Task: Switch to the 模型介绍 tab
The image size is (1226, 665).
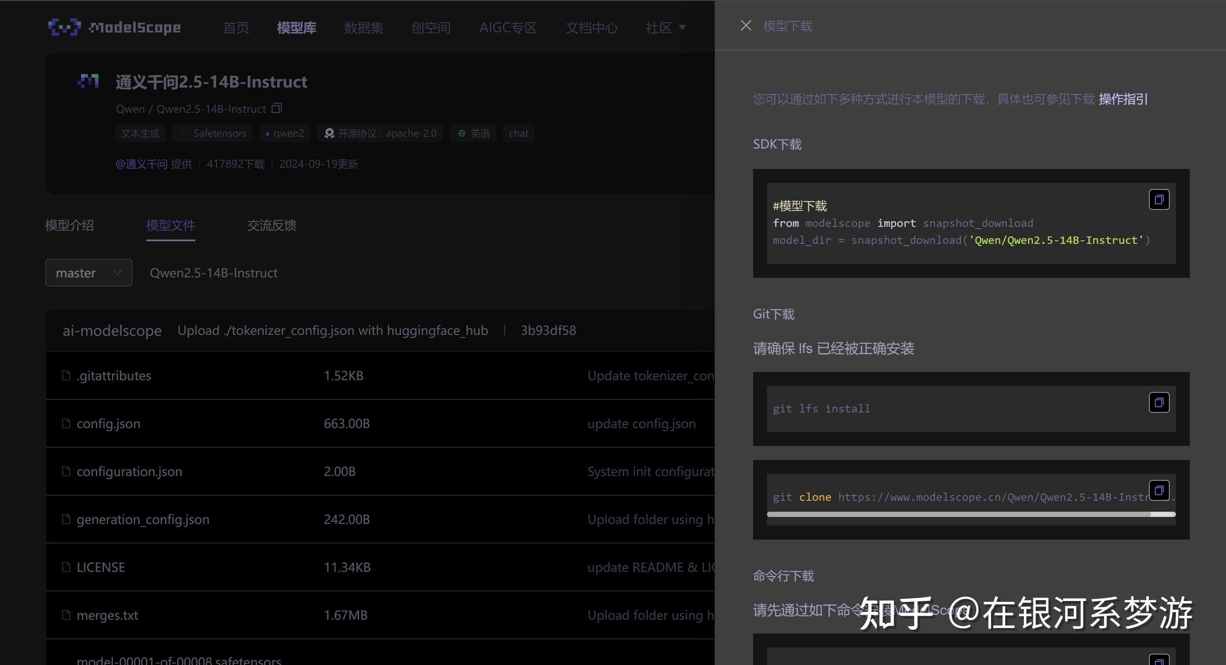Action: pyautogui.click(x=69, y=225)
